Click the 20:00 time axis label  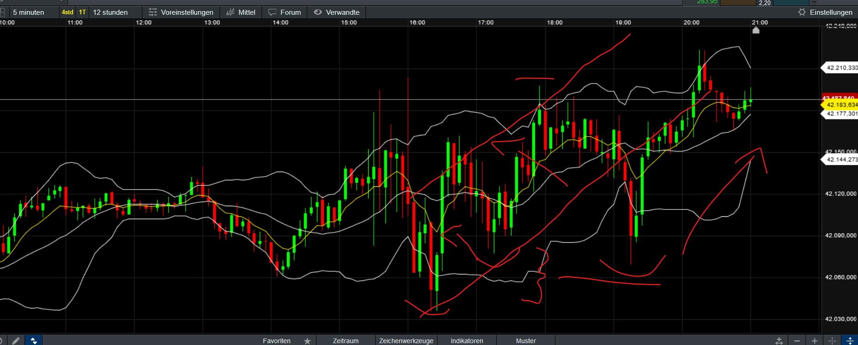tap(691, 22)
